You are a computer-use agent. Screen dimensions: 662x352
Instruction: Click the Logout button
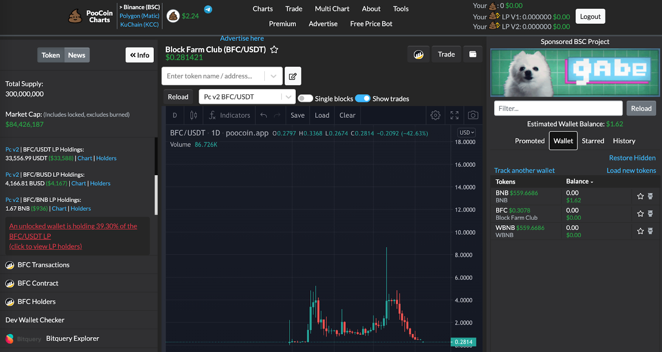[x=590, y=17]
